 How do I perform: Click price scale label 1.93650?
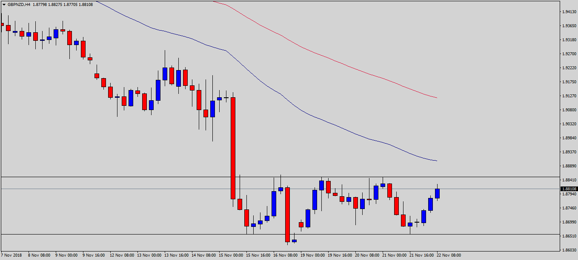coord(569,26)
